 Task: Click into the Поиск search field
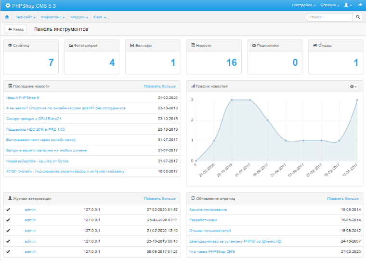click(329, 17)
